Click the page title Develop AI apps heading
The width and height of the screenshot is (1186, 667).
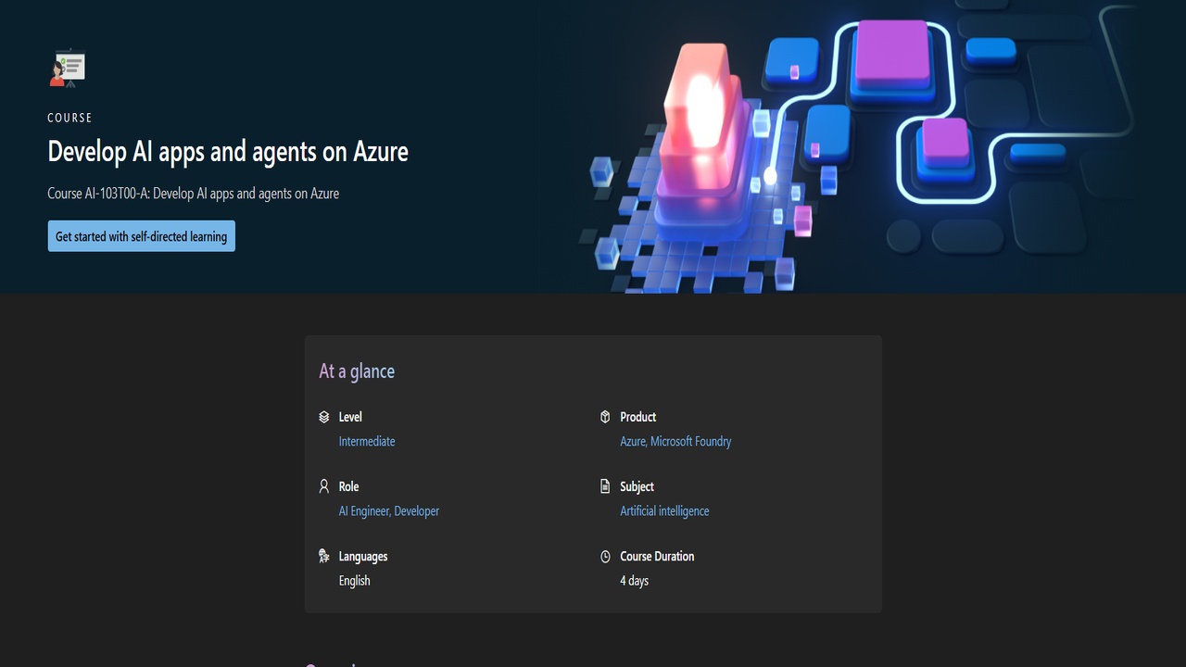[x=228, y=152]
